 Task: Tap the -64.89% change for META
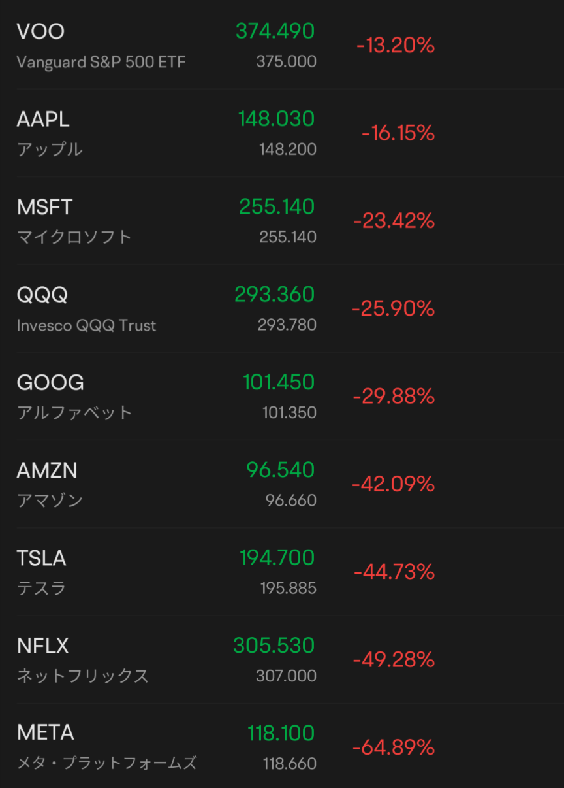(394, 747)
